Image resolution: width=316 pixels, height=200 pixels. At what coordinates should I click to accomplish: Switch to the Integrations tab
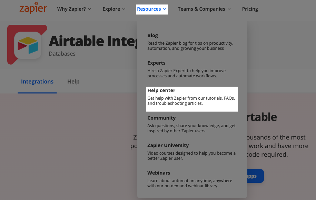[x=37, y=81]
